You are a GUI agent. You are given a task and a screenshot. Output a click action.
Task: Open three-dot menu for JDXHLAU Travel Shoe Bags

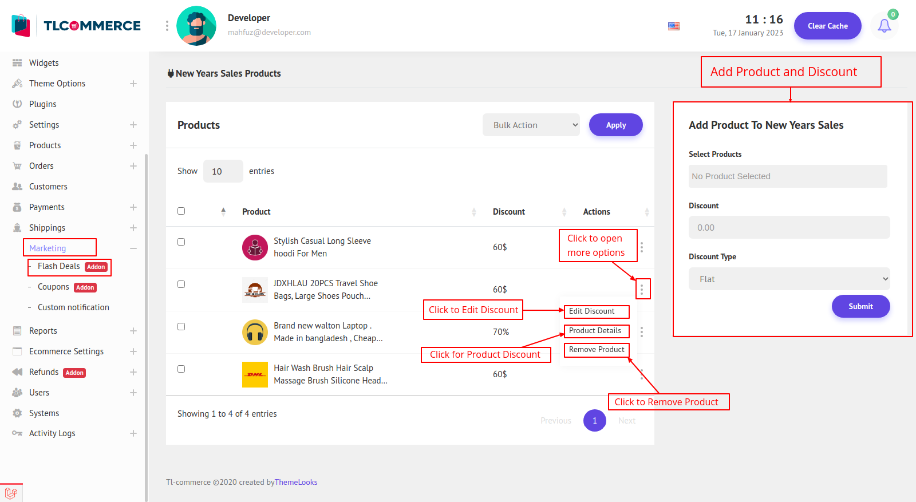coord(642,290)
